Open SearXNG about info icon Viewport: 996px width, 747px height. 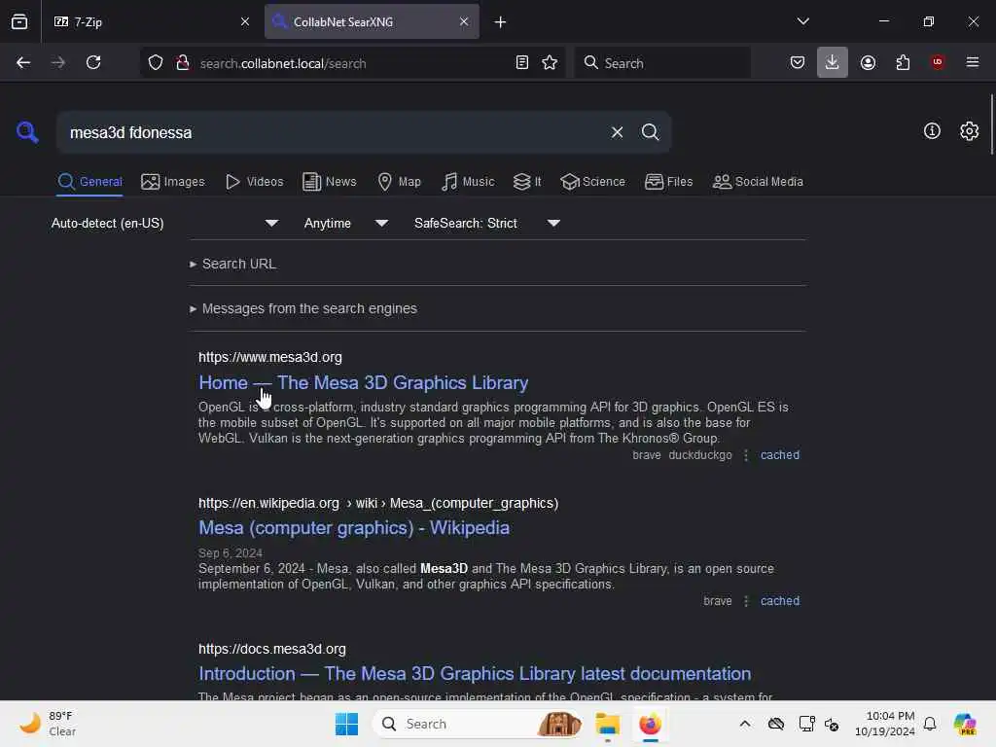pos(932,131)
